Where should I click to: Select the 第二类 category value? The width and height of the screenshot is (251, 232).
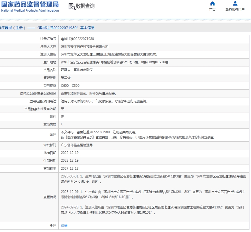(66, 77)
